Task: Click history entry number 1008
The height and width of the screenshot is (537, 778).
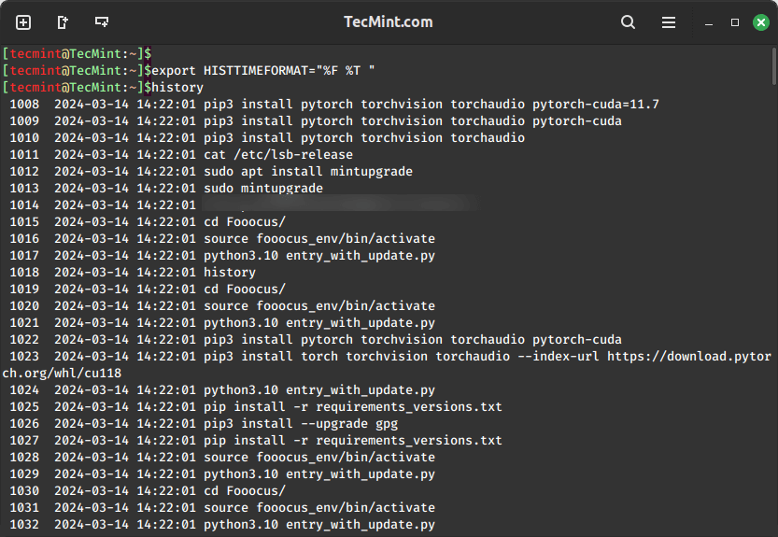Action: pyautogui.click(x=24, y=104)
